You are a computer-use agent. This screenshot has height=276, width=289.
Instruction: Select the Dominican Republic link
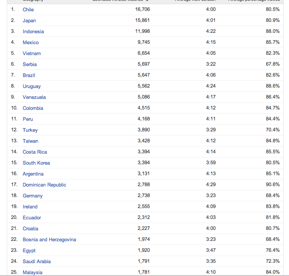(44, 185)
